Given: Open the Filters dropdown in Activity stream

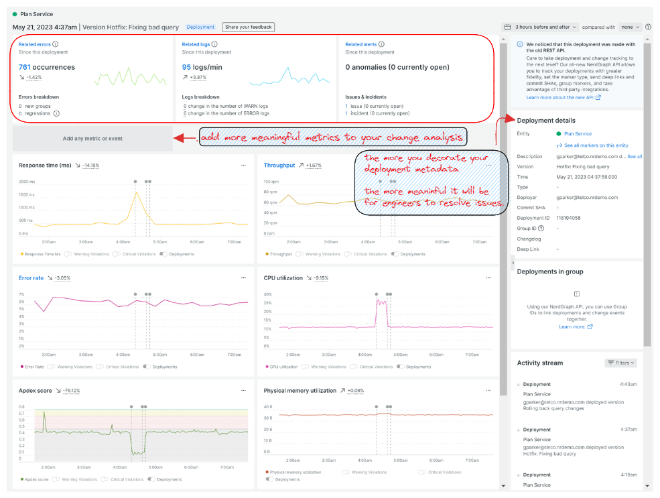Looking at the screenshot, I should click(x=620, y=363).
